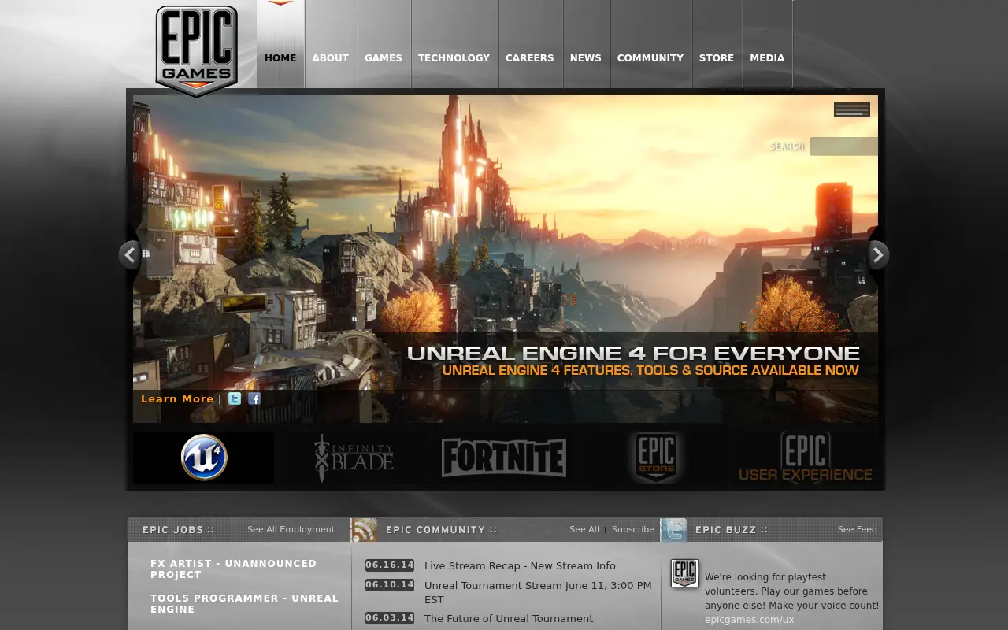Open Unreal Tournament Stream June 11 post
1008x630 pixels.
click(x=538, y=592)
